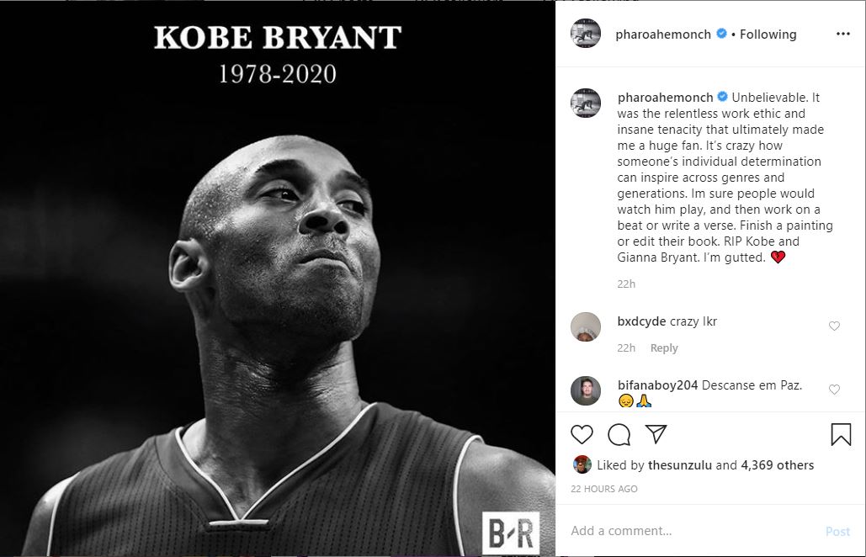Open bifanaboy204's profile from username
866x557 pixels.
(x=657, y=385)
